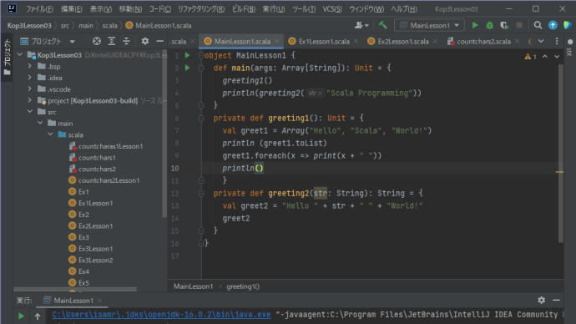The width and height of the screenshot is (576, 324).
Task: Close the MainLesson1 run tab
Action: (99, 301)
